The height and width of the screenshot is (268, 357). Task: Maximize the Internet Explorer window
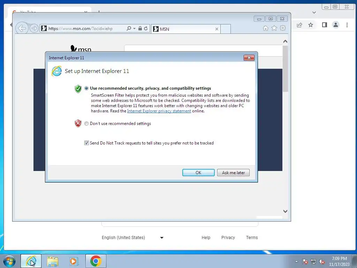tap(271, 19)
